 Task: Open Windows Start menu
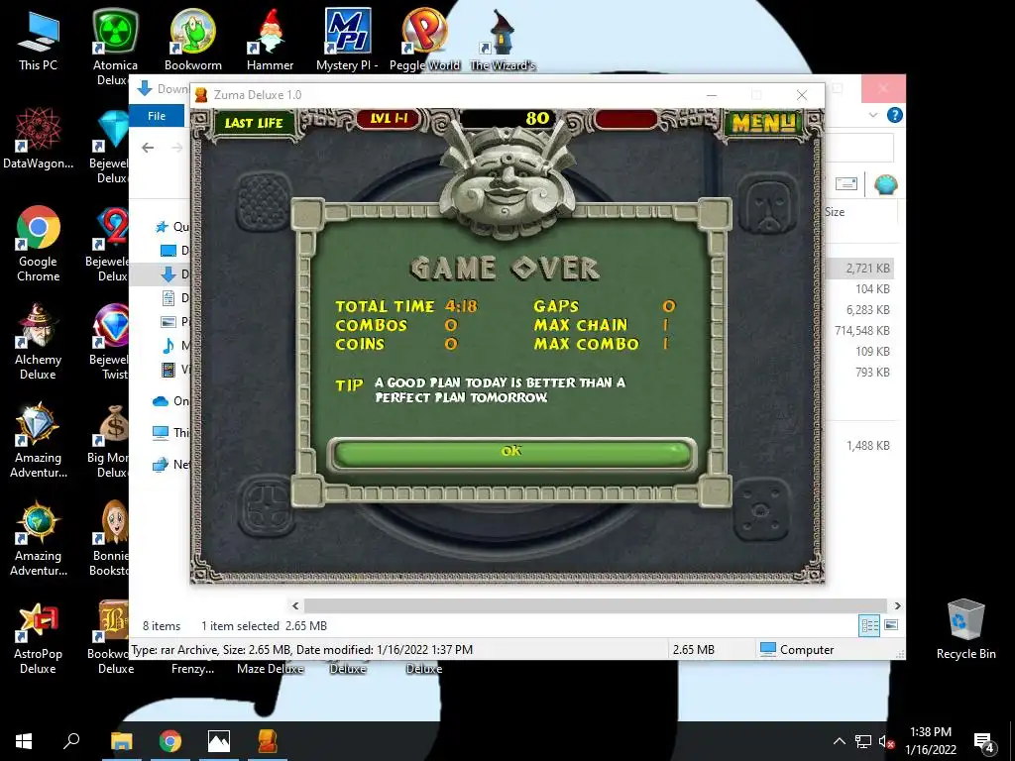[x=24, y=741]
